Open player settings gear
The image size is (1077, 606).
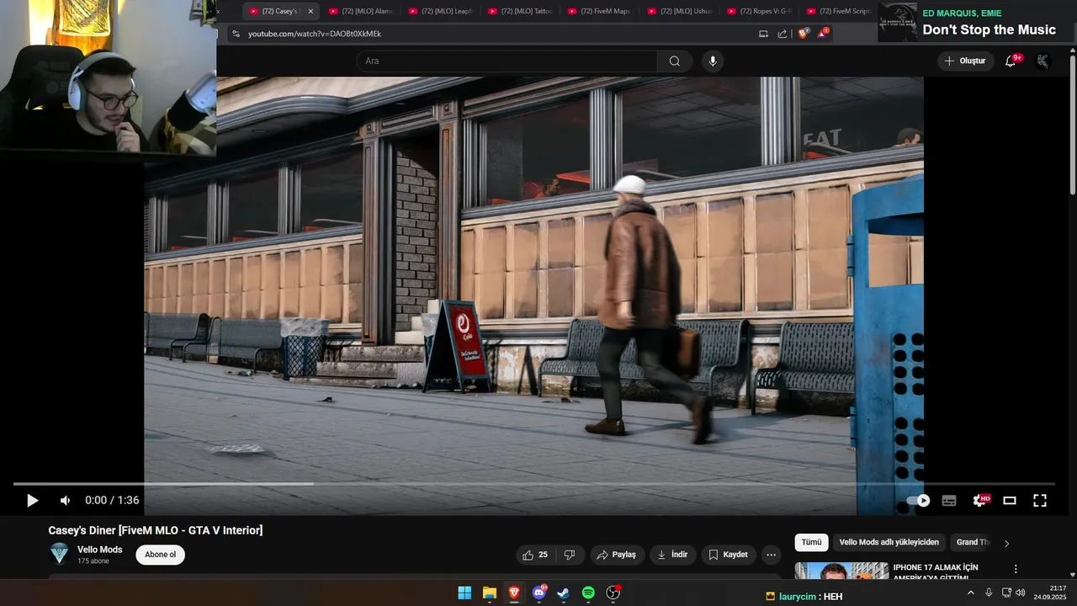pos(980,500)
